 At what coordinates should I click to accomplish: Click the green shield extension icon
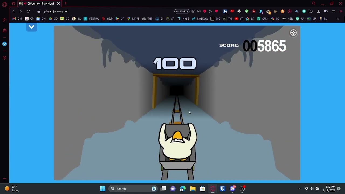coord(247,11)
